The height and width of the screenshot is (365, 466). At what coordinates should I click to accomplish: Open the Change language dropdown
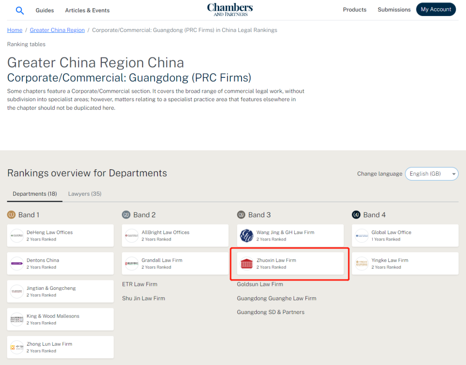[431, 174]
